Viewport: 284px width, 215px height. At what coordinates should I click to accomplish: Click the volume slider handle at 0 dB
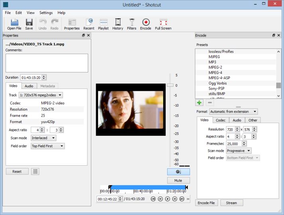pyautogui.click(x=170, y=85)
